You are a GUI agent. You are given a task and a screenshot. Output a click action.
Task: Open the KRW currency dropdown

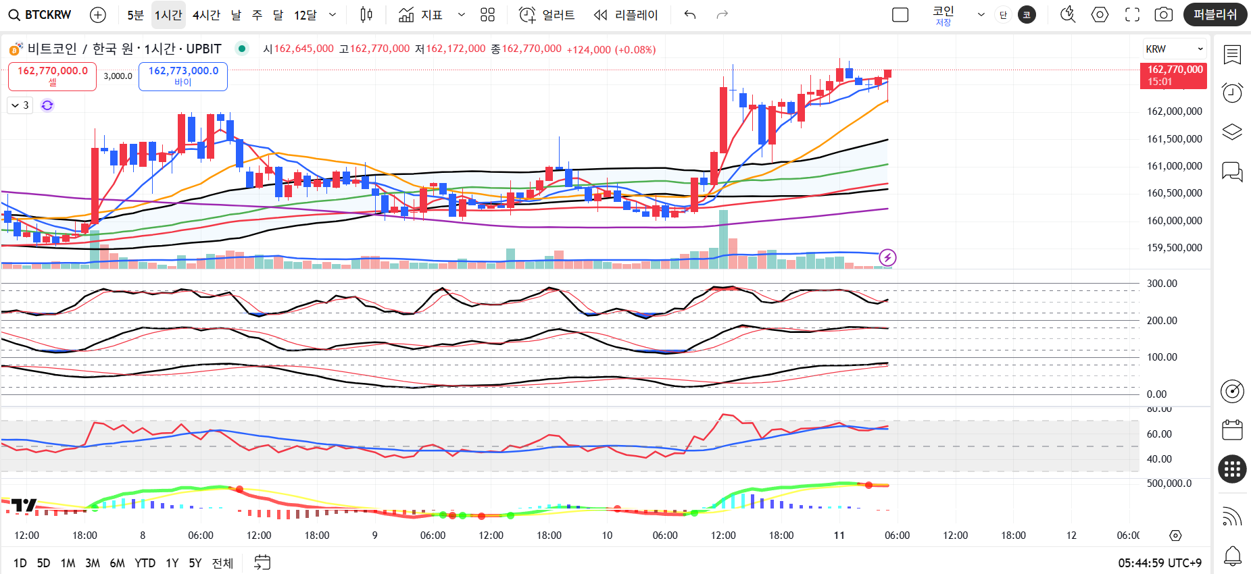1175,49
